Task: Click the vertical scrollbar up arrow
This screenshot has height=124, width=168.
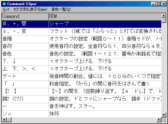Action: tap(163, 16)
